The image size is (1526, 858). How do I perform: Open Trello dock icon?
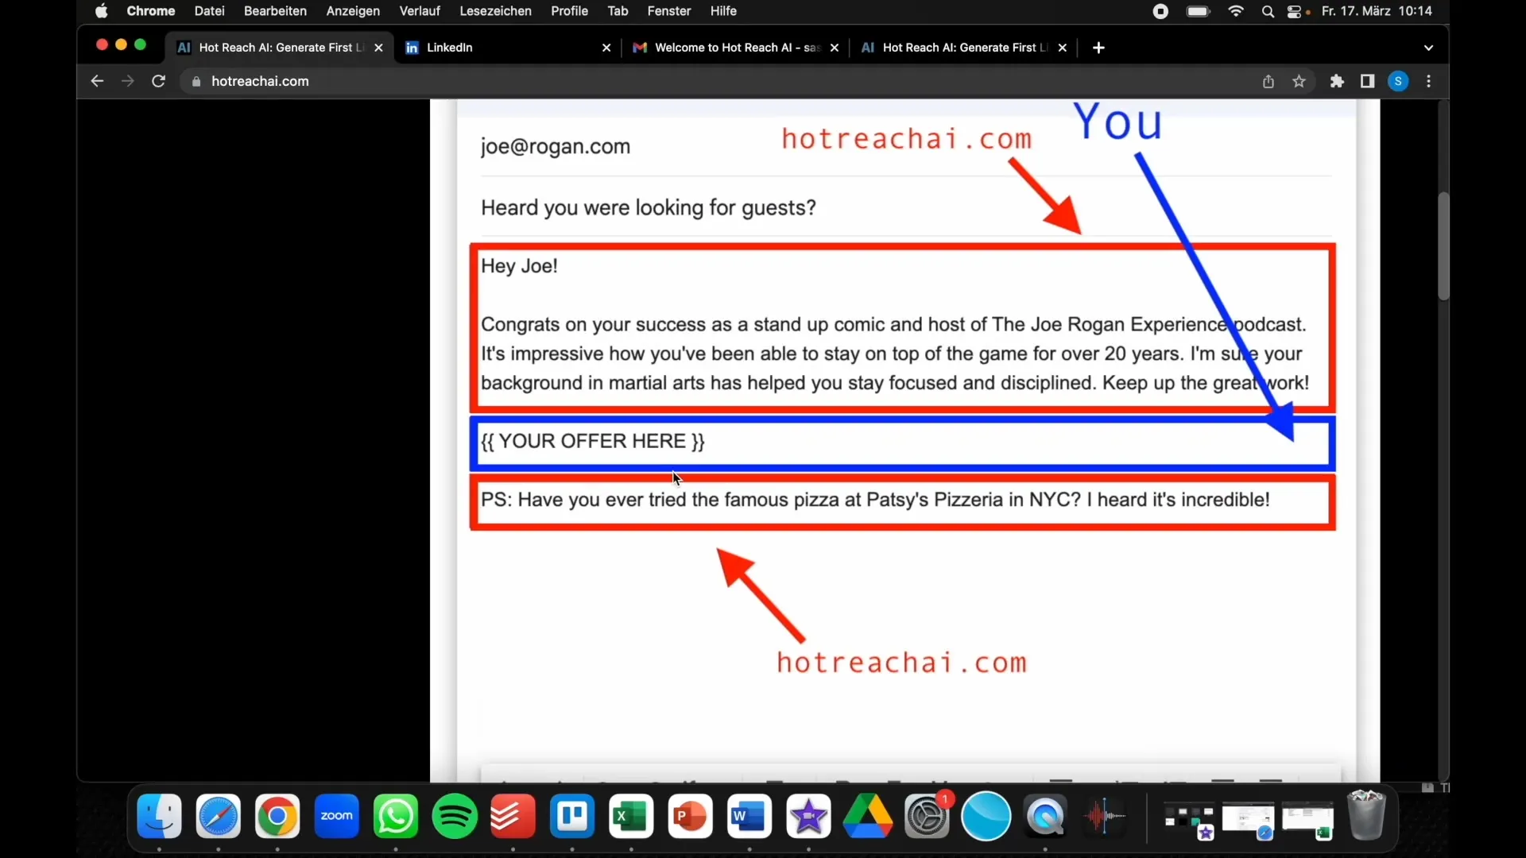[572, 816]
